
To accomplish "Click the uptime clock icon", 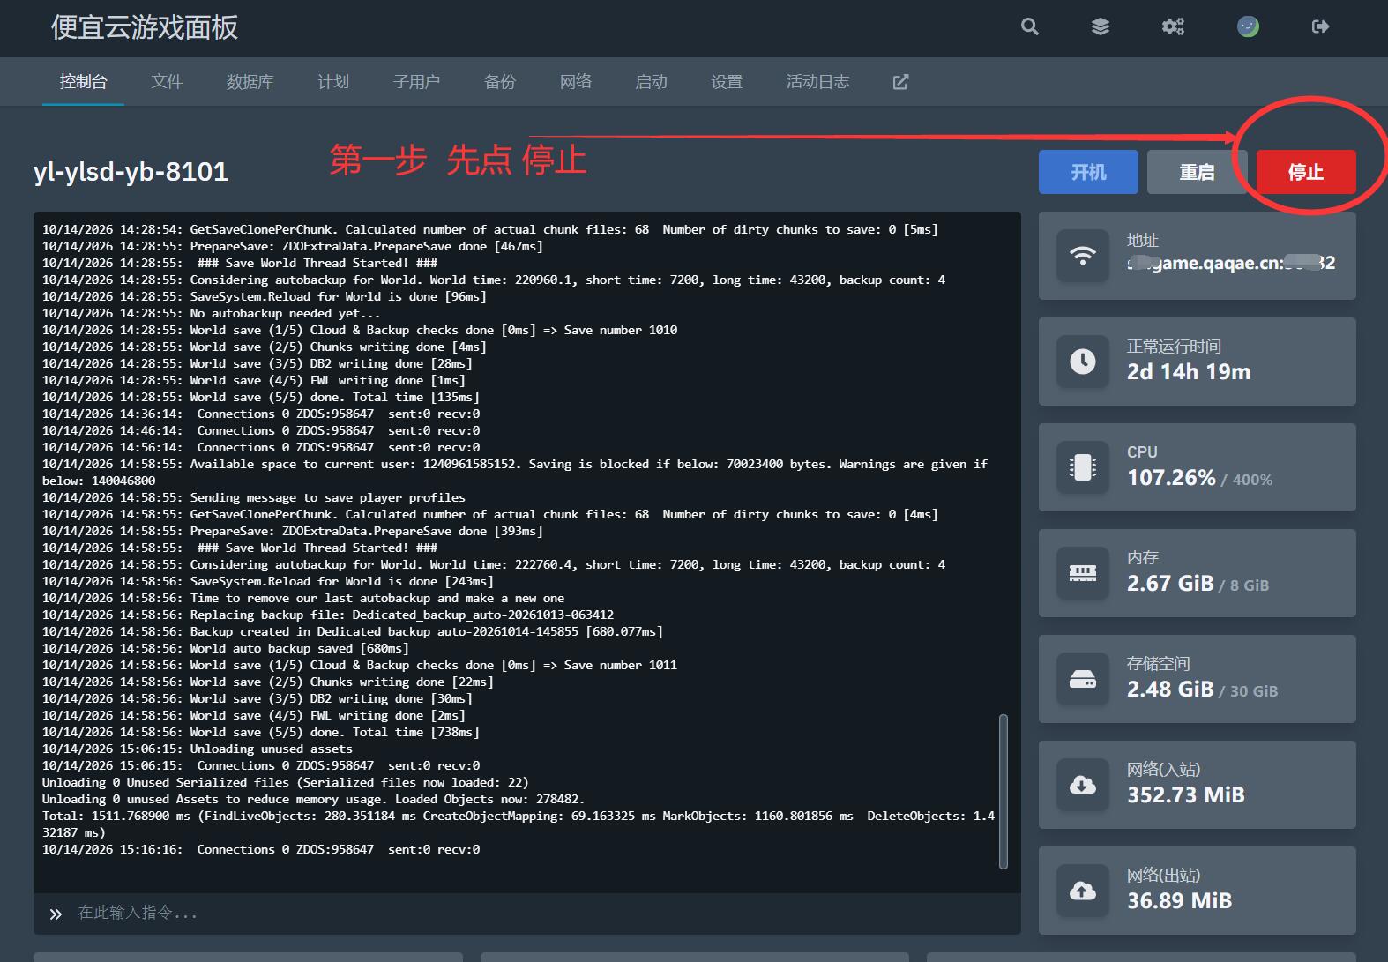I will tap(1083, 362).
